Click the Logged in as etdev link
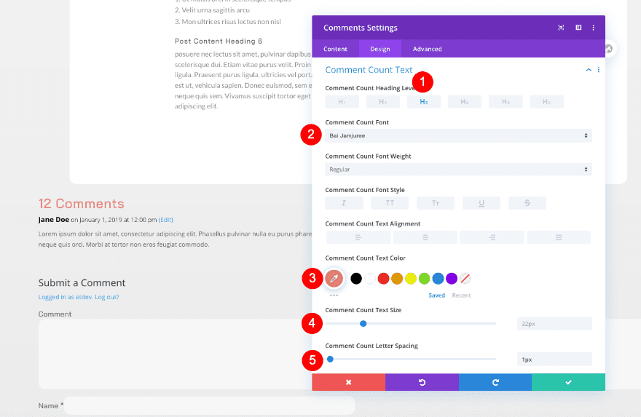641x417 pixels. point(66,297)
